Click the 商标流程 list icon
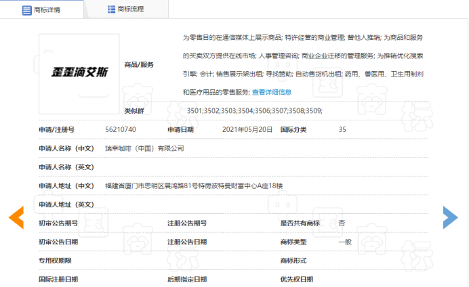Viewport: 469px width, 287px height. (111, 9)
